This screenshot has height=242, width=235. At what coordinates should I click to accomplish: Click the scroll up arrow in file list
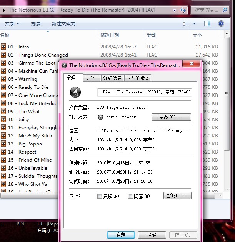coord(227,33)
